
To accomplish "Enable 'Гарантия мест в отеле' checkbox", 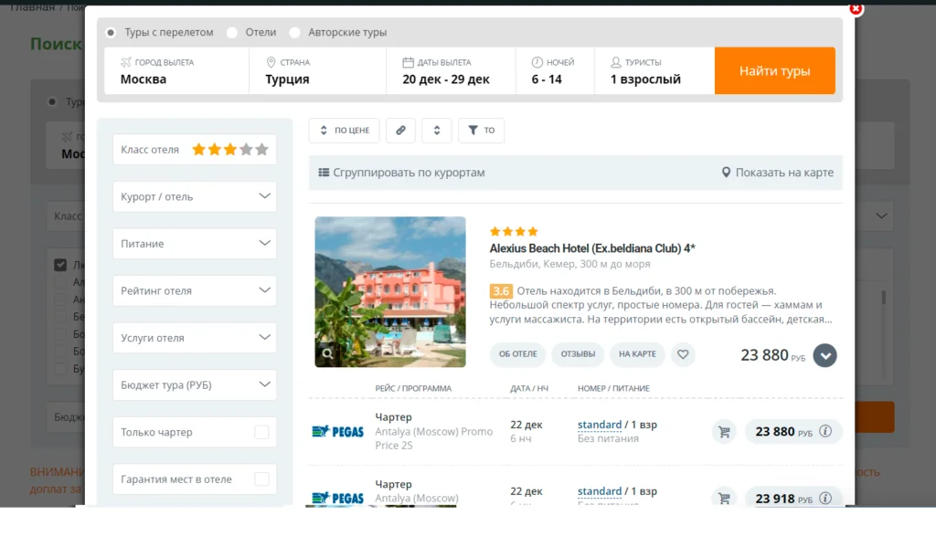I will [261, 479].
